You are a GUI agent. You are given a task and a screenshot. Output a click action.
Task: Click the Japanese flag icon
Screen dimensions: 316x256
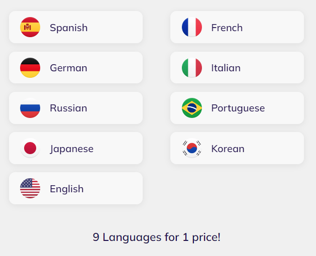[30, 149]
